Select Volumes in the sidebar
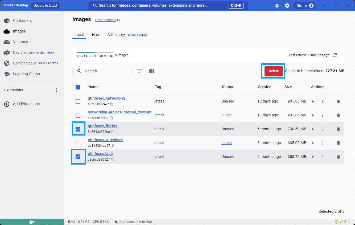This screenshot has width=355, height=225. 20,42
